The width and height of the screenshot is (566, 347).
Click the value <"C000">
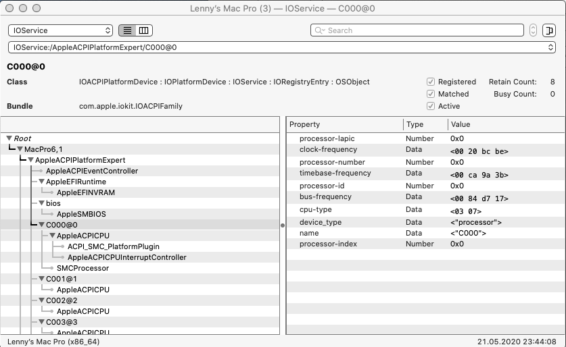(468, 233)
